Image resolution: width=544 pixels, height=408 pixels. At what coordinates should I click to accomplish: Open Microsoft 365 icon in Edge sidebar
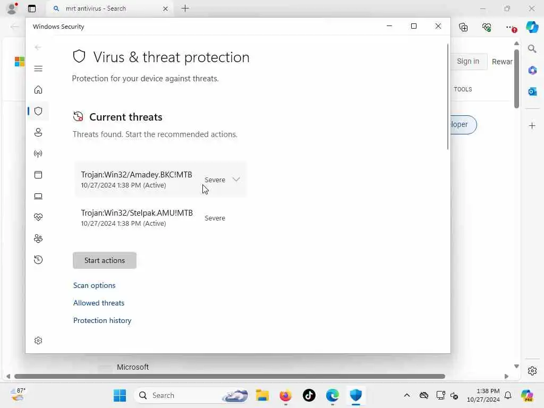pyautogui.click(x=532, y=70)
